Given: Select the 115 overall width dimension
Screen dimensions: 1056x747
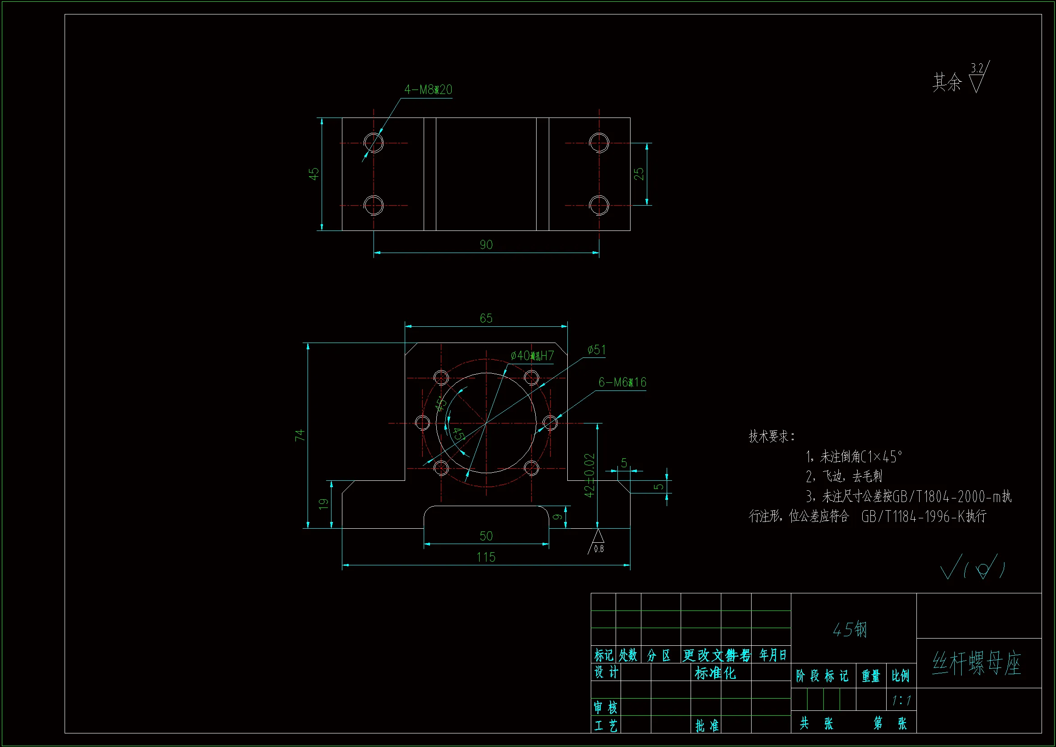Looking at the screenshot, I should coord(486,557).
